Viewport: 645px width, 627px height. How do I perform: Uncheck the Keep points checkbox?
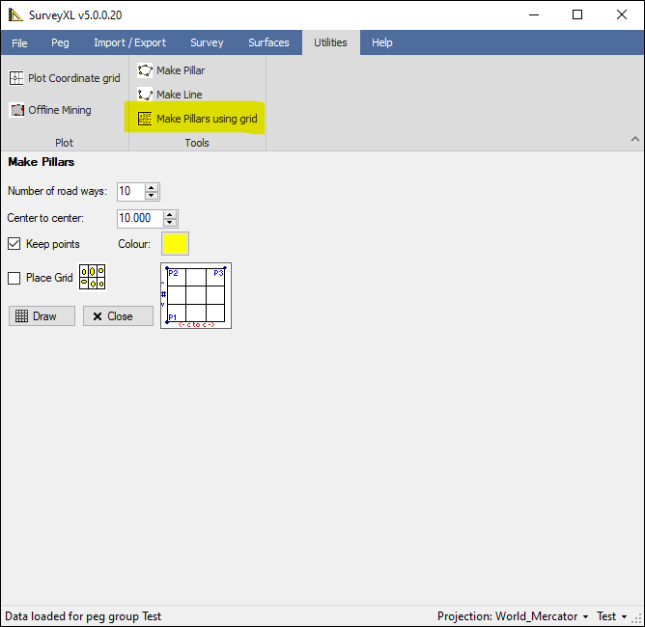[14, 244]
